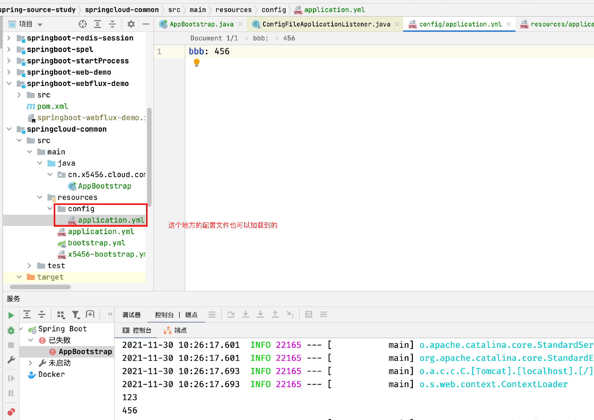594x420 pixels.
Task: Click collapse all icon in project panel
Action: point(112,24)
